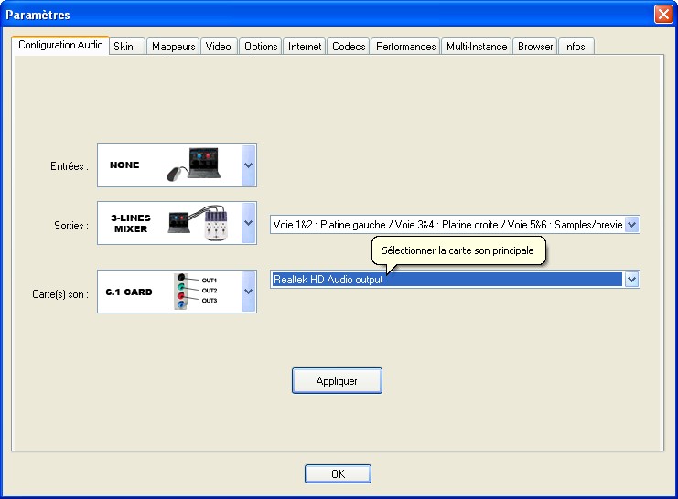Open the Realtek HD Audio output dropdown arrow
The image size is (678, 499).
(631, 280)
